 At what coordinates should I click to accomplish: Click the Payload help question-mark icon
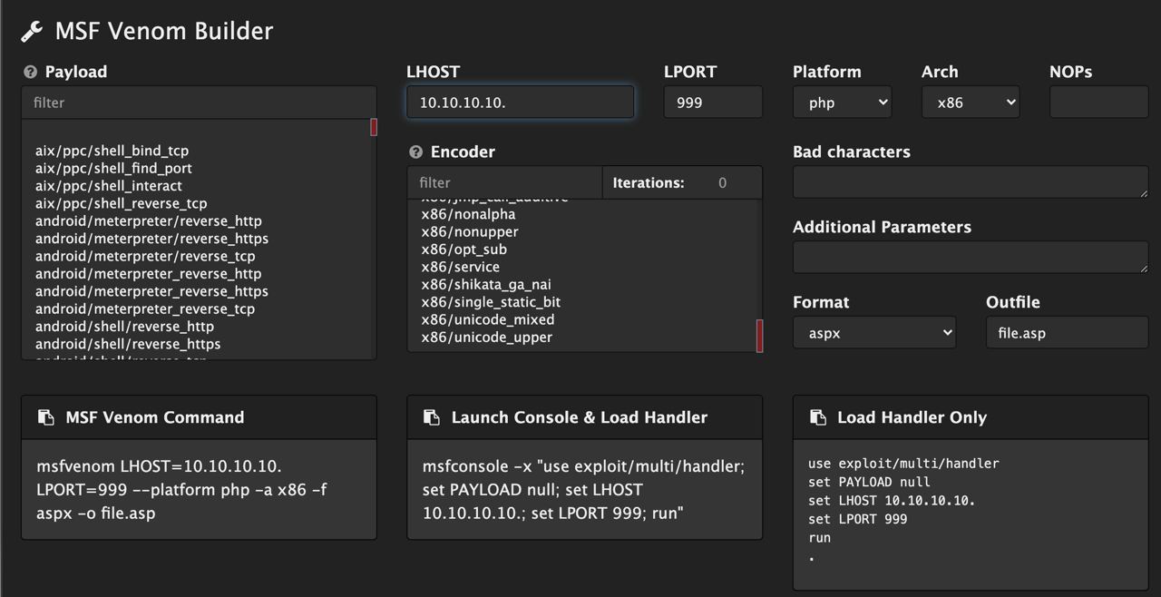coord(30,72)
